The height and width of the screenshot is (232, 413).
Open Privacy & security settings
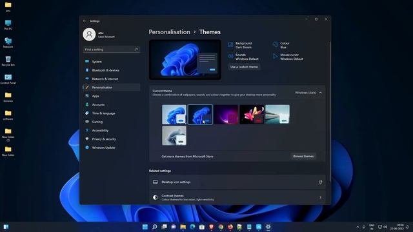pos(112,139)
